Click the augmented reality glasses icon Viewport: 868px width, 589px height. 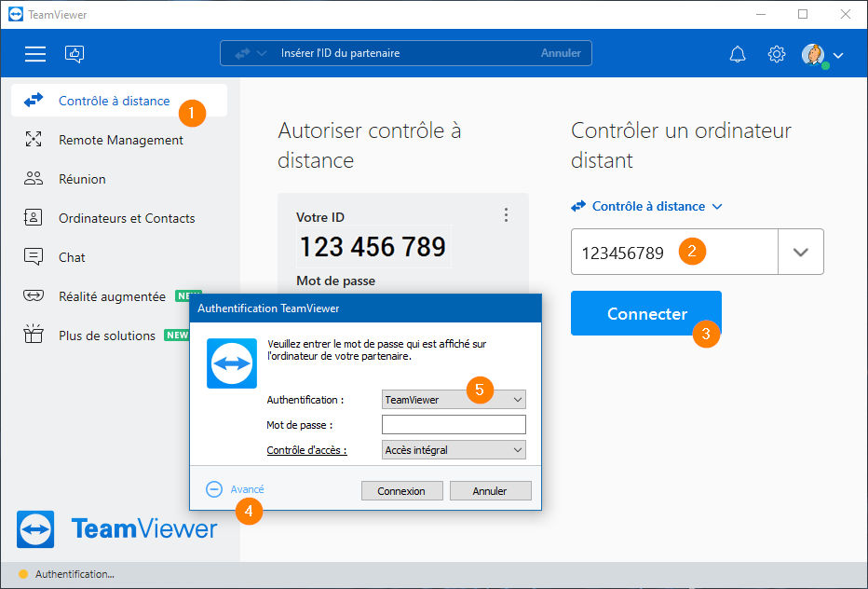click(x=34, y=295)
